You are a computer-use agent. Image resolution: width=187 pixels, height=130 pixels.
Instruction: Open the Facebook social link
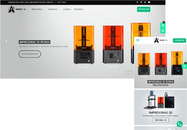(x=137, y=2)
